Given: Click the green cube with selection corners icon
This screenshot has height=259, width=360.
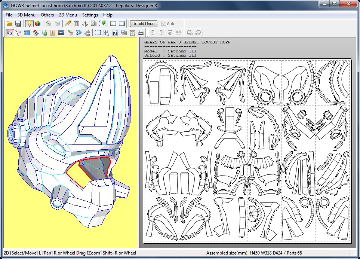Looking at the screenshot, I should (x=102, y=24).
